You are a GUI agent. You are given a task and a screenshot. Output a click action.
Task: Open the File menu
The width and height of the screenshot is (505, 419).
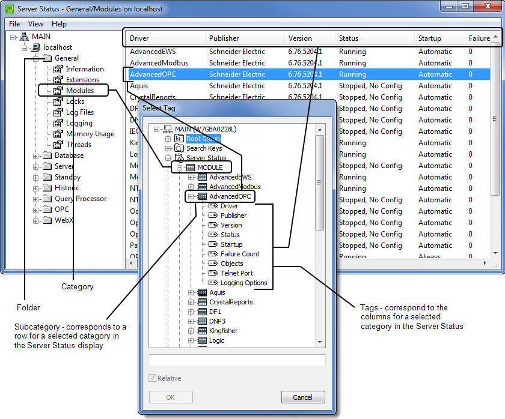[x=14, y=24]
